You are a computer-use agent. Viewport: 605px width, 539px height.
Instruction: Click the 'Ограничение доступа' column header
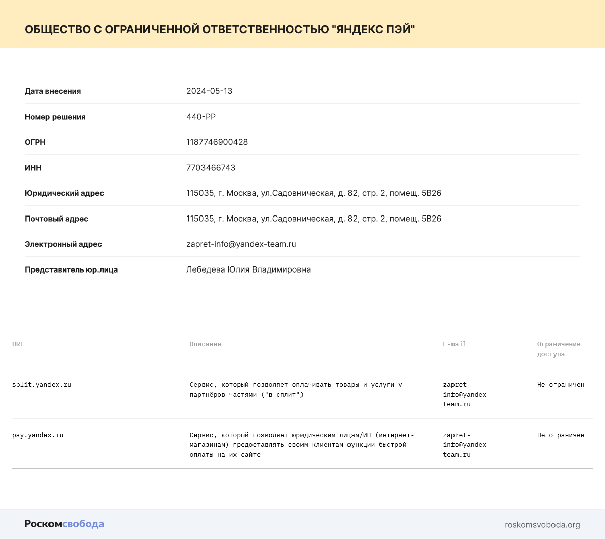[x=559, y=349]
